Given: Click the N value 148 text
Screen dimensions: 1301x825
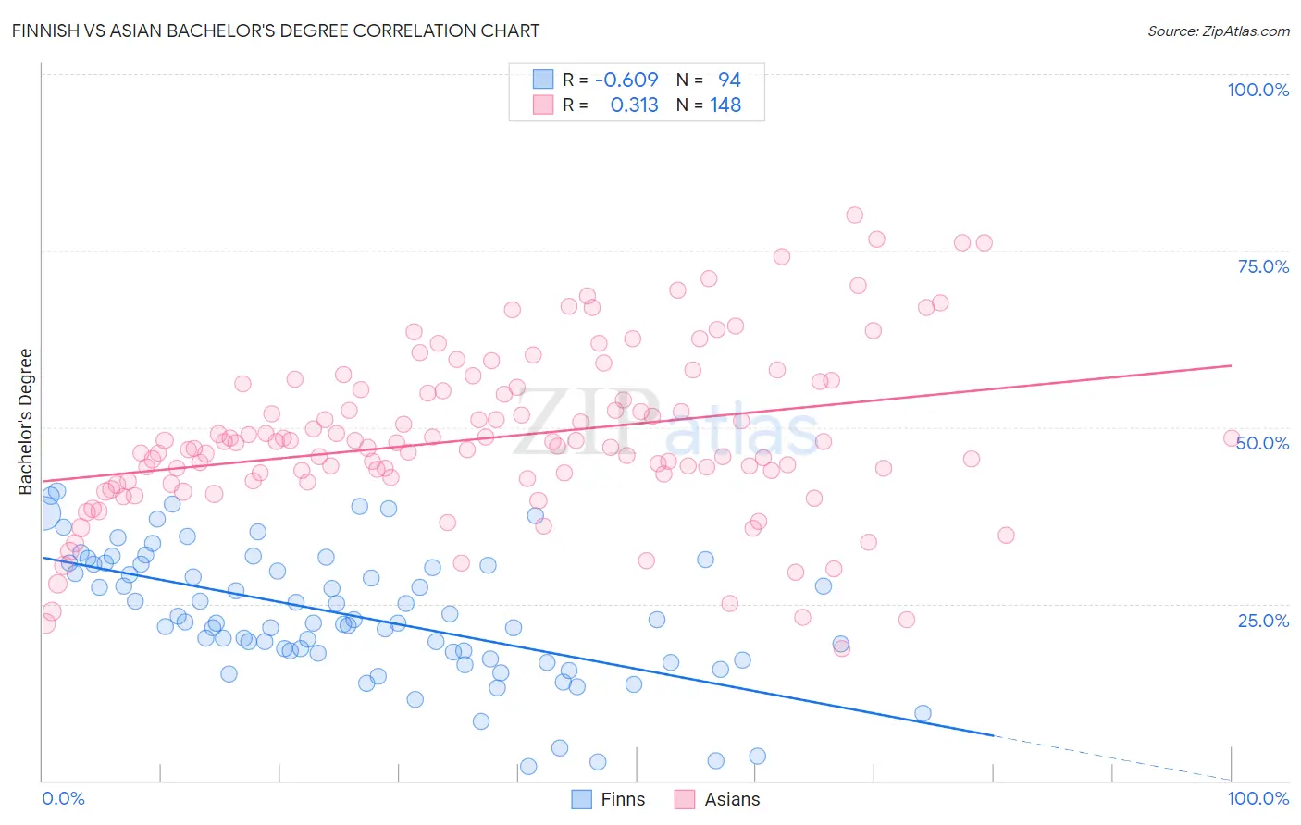Looking at the screenshot, I should pyautogui.click(x=725, y=105).
